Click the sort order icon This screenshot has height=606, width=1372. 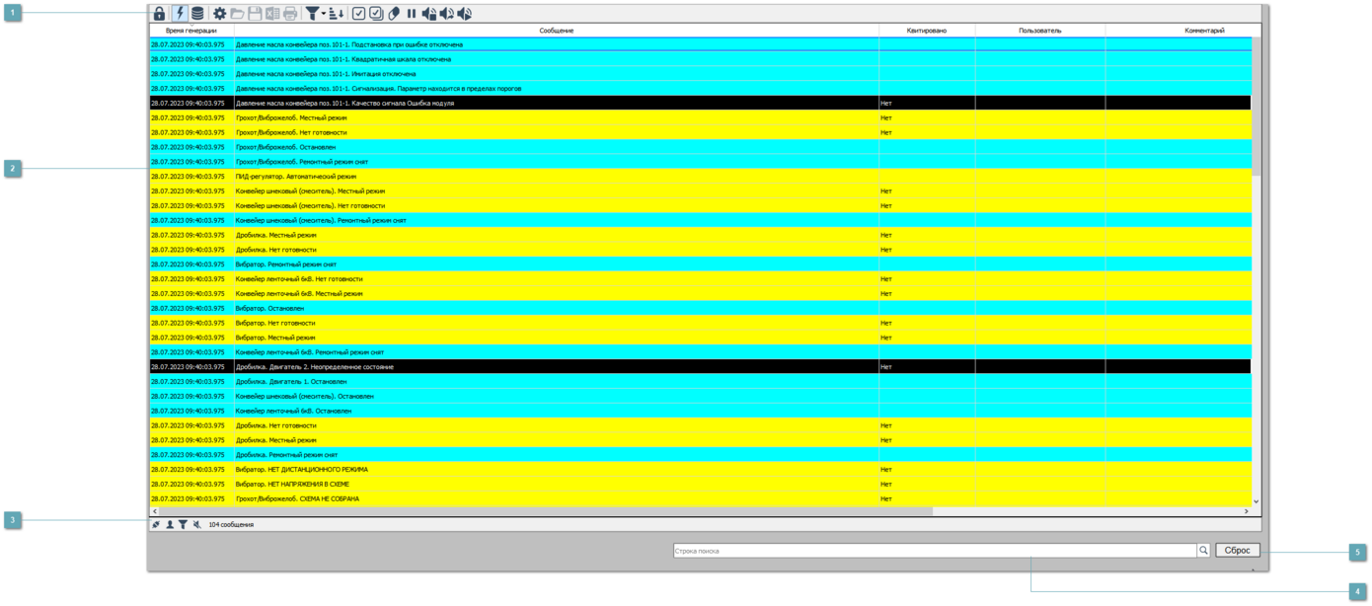click(337, 14)
